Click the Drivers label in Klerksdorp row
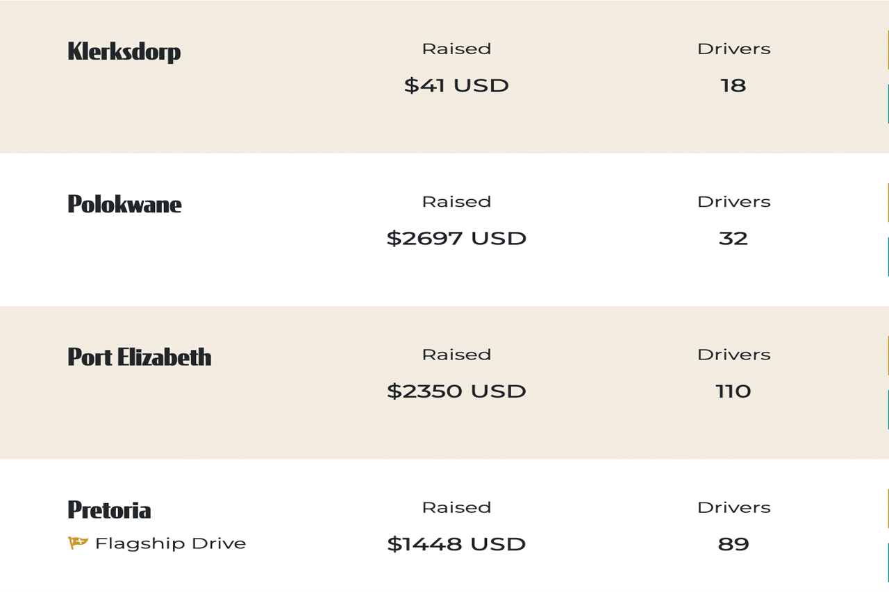This screenshot has width=889, height=592. 733,49
